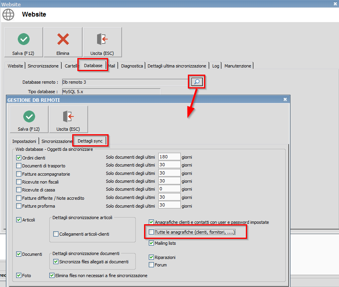Screen dimensions: 339x287
Task: Click the magnifier search button beside Database remoto
Action: [x=197, y=82]
